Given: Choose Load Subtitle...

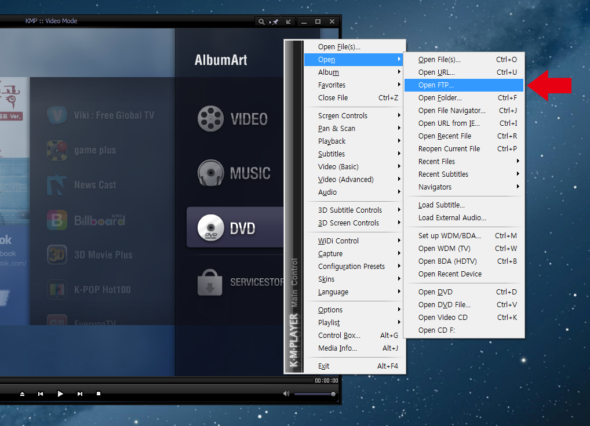Looking at the screenshot, I should coord(464,205).
